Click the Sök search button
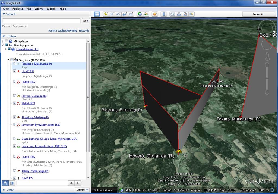 86,21
